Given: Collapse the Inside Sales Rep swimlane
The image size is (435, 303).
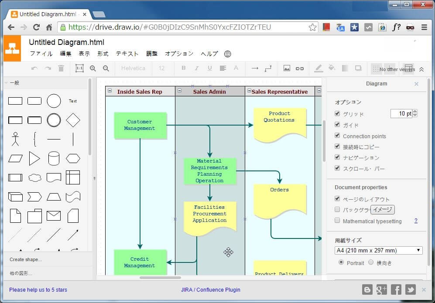Looking at the screenshot, I should (110, 91).
